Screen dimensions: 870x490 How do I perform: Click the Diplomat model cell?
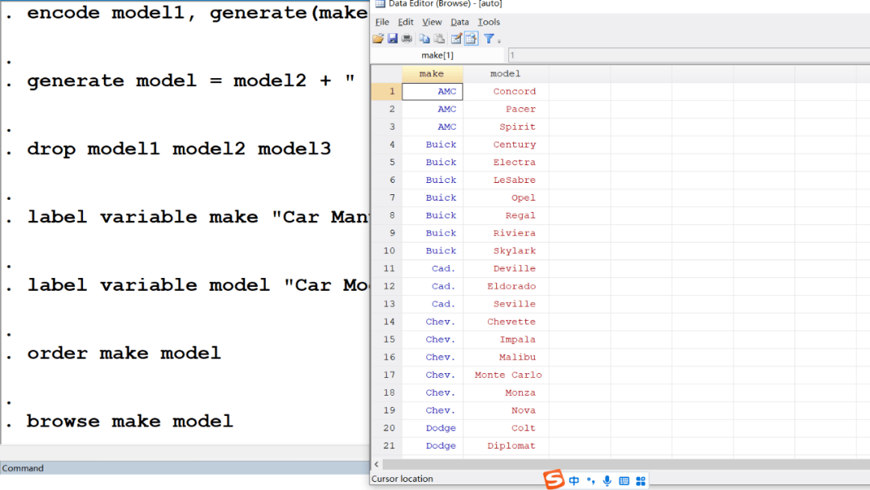506,446
